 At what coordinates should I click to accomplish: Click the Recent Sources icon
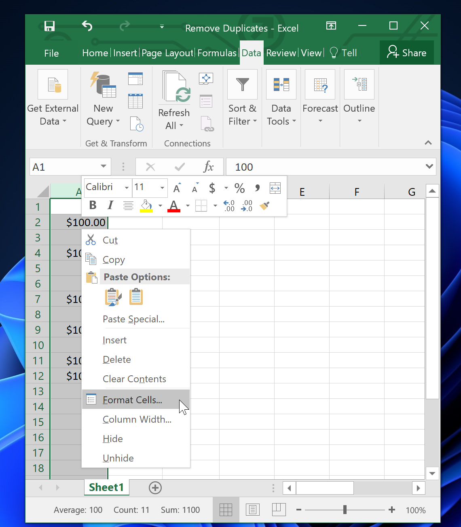pos(137,124)
